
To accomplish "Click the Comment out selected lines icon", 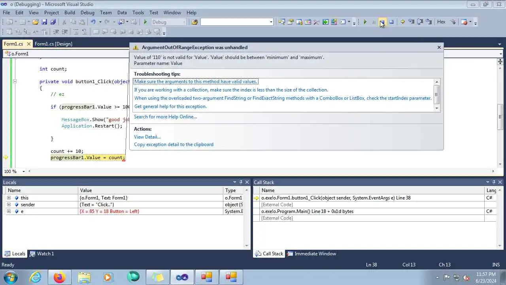I will (x=76, y=32).
